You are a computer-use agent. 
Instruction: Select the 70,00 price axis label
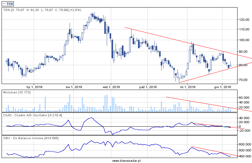point(243,80)
